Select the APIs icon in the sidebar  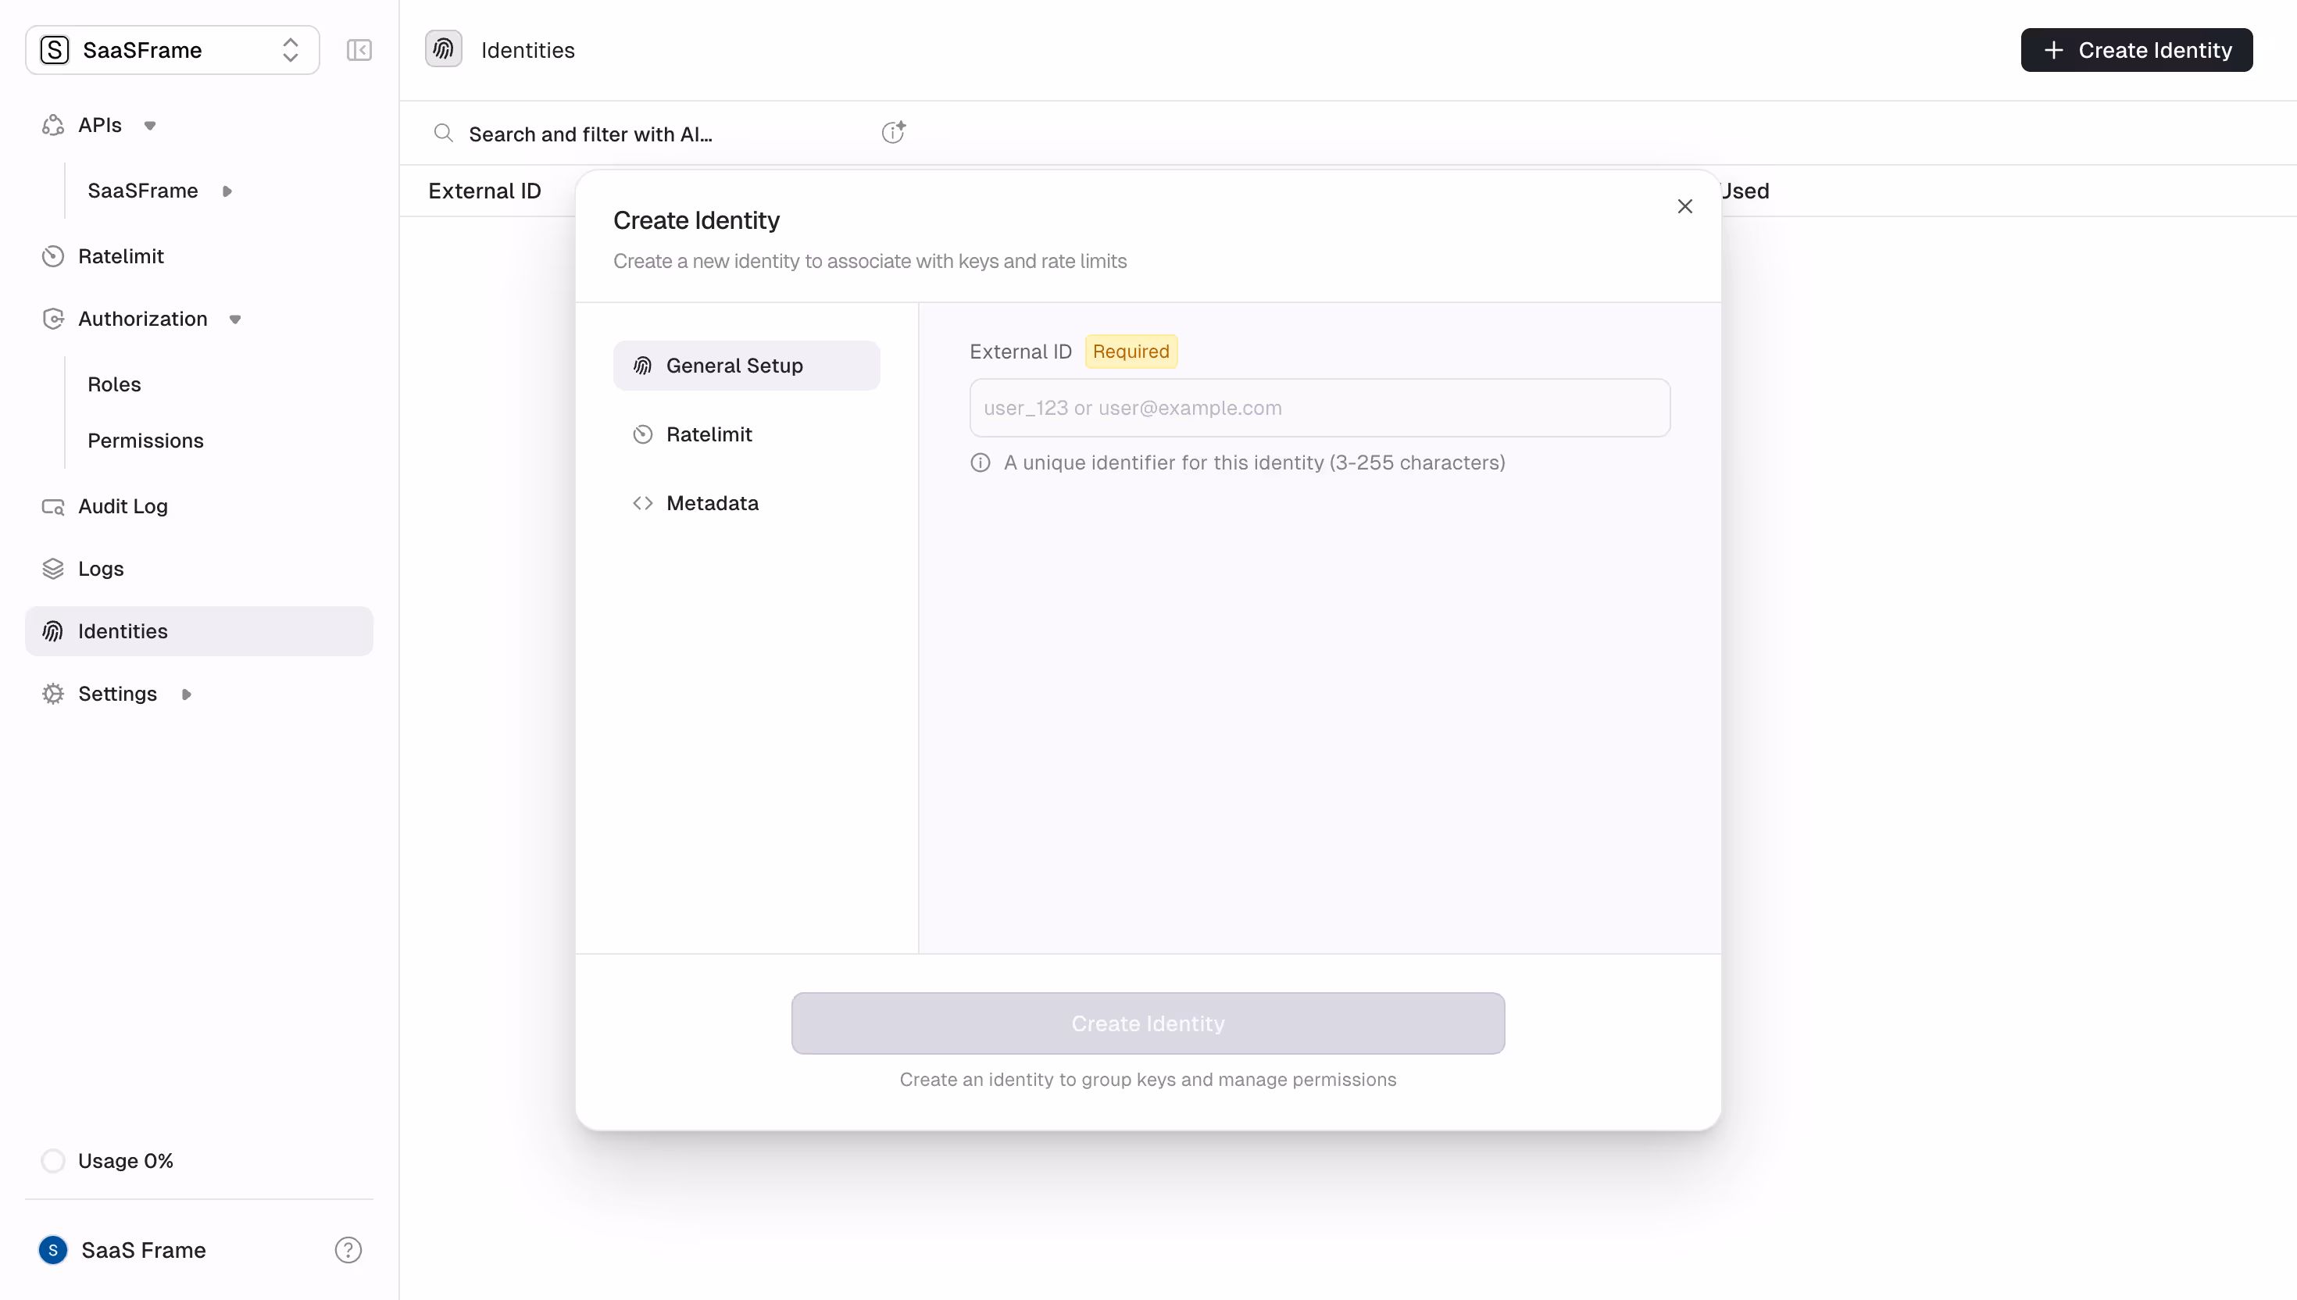point(54,125)
